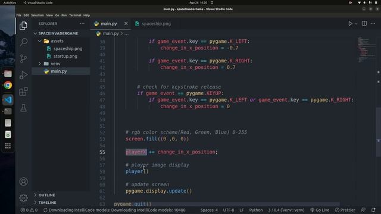Image resolution: width=381 pixels, height=214 pixels.
Task: Open the Selection menu
Action: (38, 15)
